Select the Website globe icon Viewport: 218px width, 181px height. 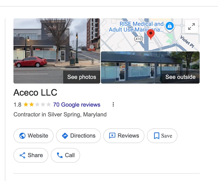23,136
